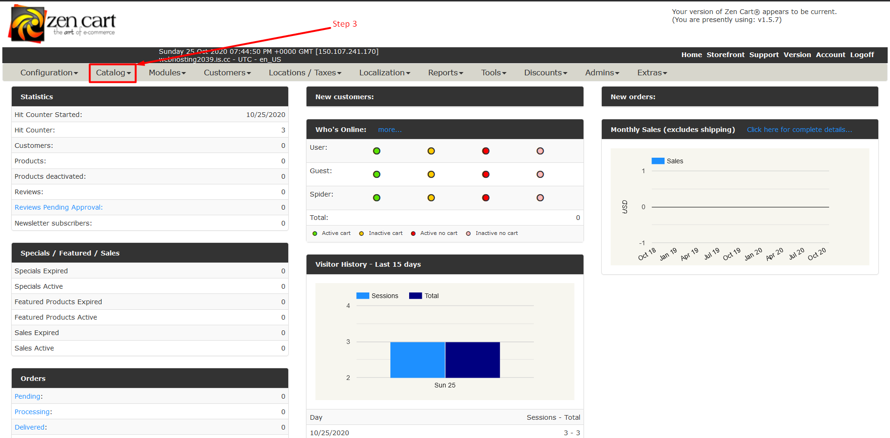
Task: Click the yellow dot in the User row
Action: 431,151
